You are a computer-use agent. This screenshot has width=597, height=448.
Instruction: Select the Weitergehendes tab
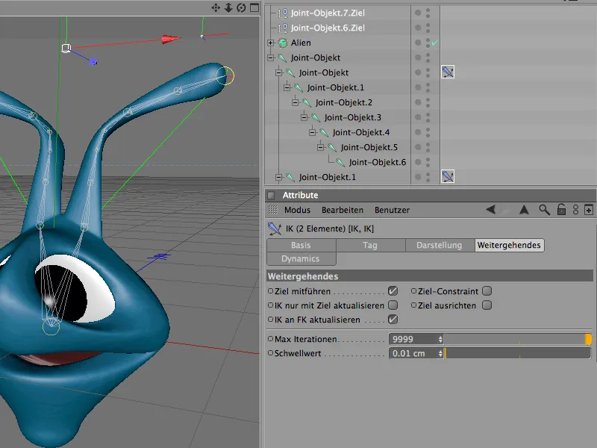[509, 245]
